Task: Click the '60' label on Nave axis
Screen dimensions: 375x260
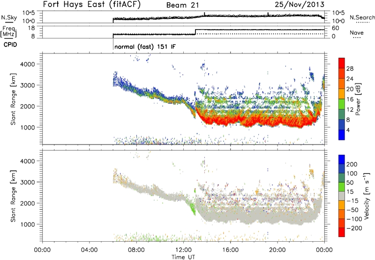Action: point(336,28)
